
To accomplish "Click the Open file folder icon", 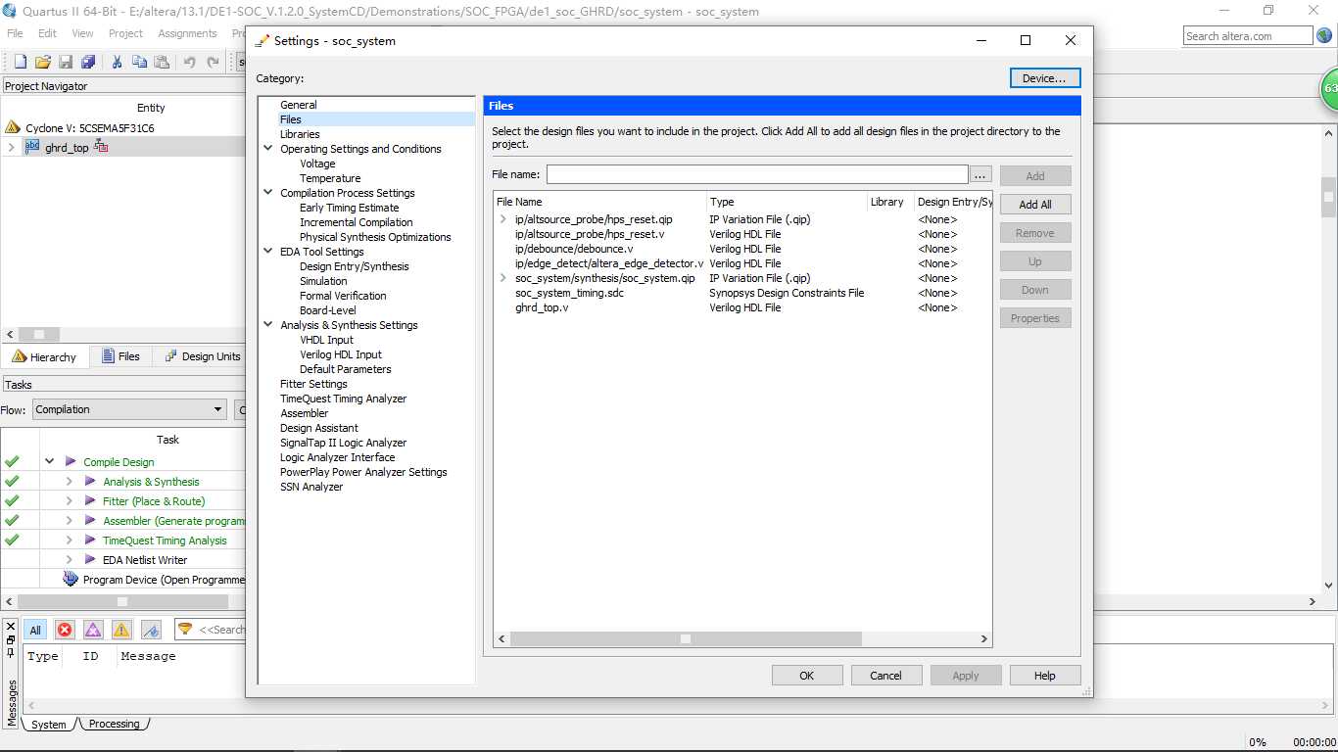I will (x=42, y=62).
